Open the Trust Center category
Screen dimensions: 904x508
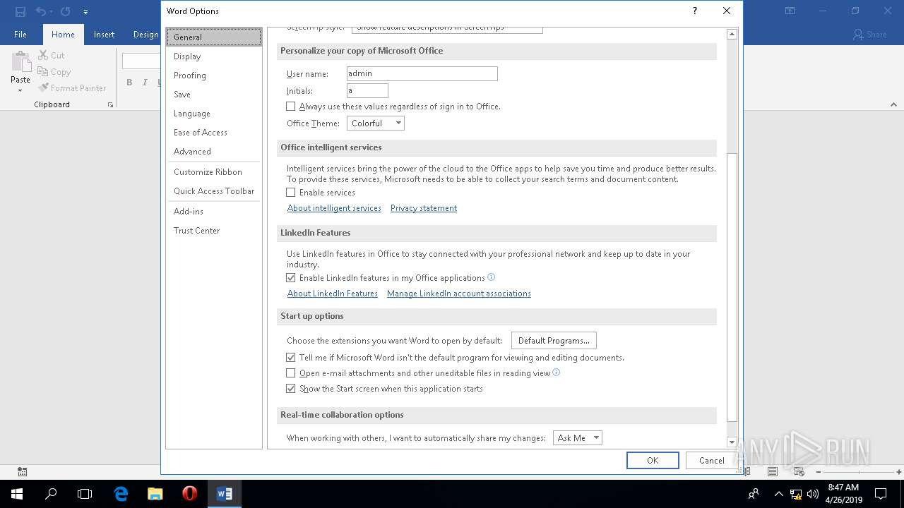pos(214,231)
